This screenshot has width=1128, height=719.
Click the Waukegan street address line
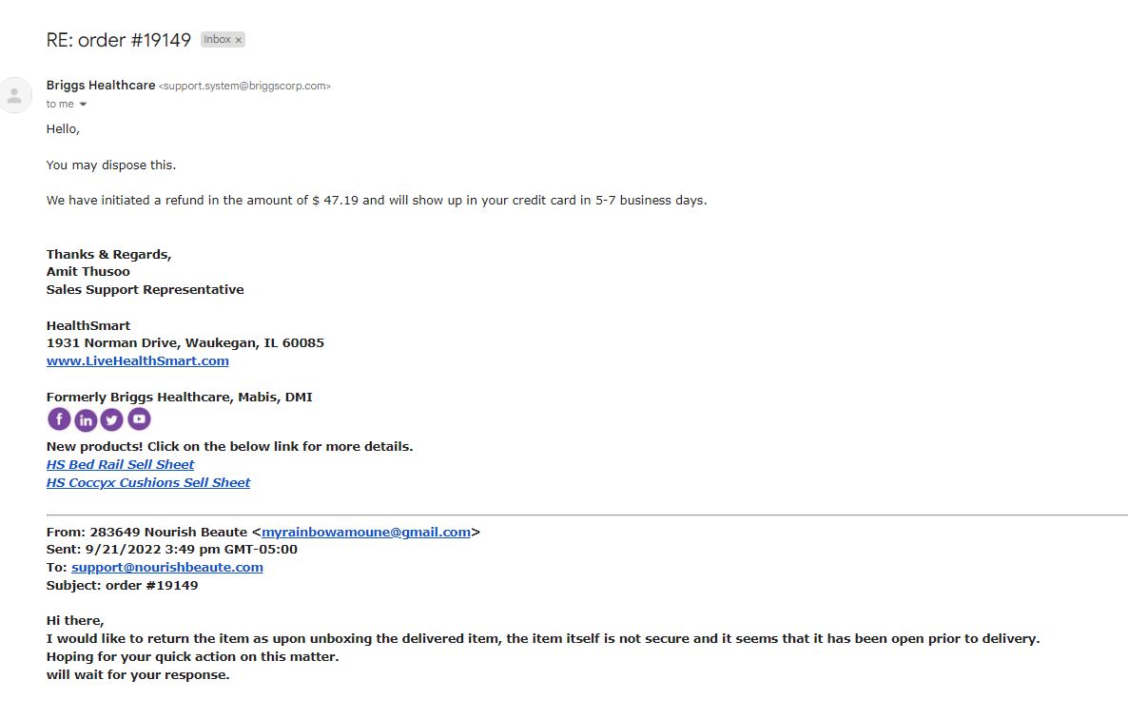coord(185,343)
